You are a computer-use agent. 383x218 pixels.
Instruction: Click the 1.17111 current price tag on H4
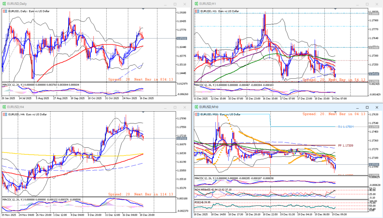click(x=182, y=138)
